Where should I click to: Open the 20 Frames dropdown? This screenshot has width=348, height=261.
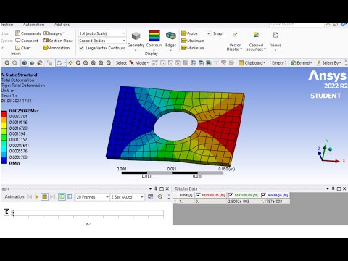pyautogui.click(x=93, y=197)
